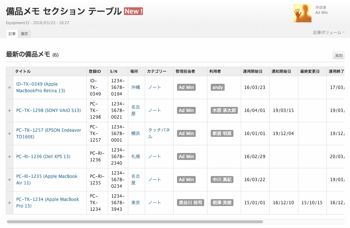Expand the PC-TK-1257 EPSON Endeavor row

[10, 134]
